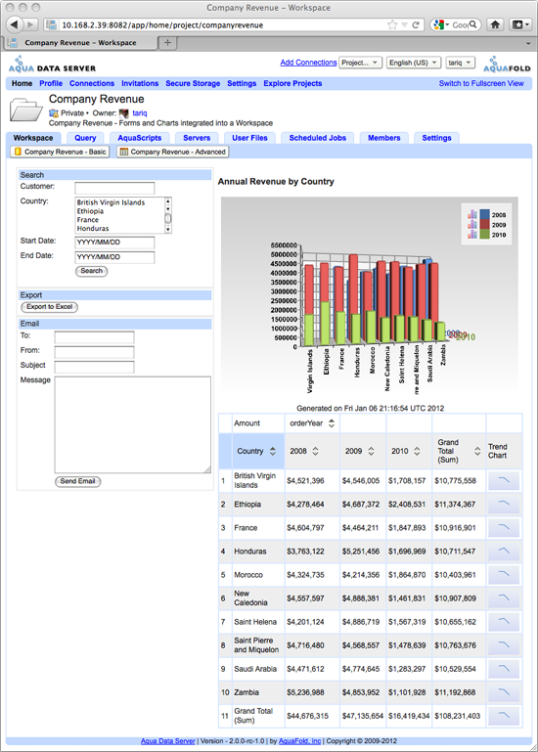This screenshot has width=538, height=752.
Task: Click the browser back arrow button
Action: pyautogui.click(x=15, y=24)
